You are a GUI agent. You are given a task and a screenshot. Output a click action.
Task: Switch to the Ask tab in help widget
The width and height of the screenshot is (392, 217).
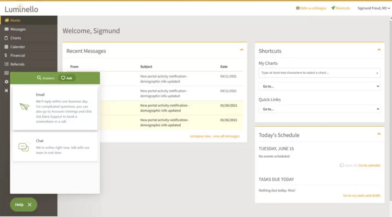tap(67, 78)
